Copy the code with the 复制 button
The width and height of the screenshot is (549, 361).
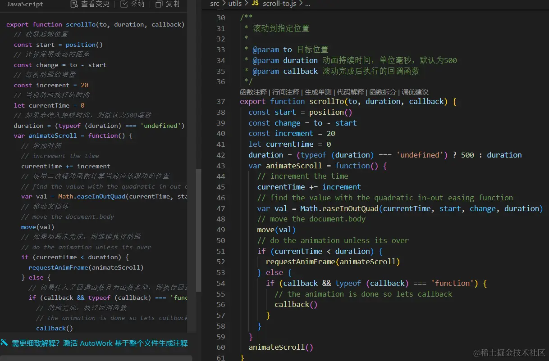(x=167, y=4)
